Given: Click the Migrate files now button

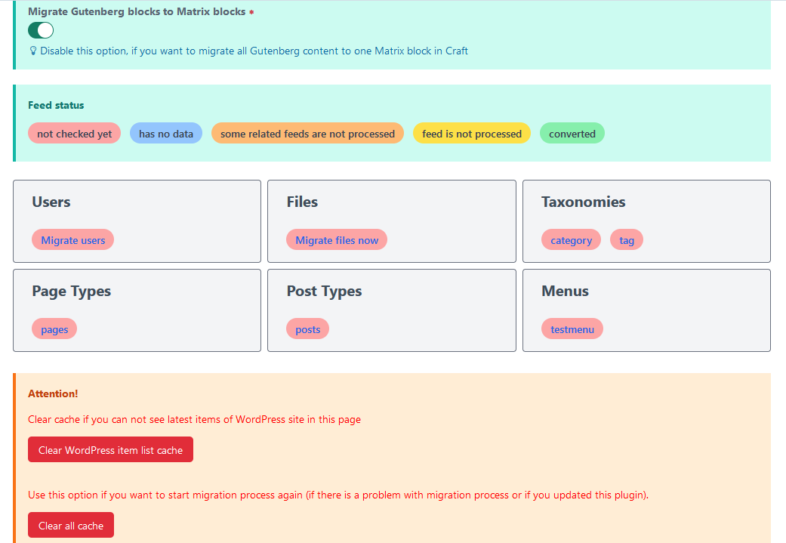Looking at the screenshot, I should click(x=337, y=239).
